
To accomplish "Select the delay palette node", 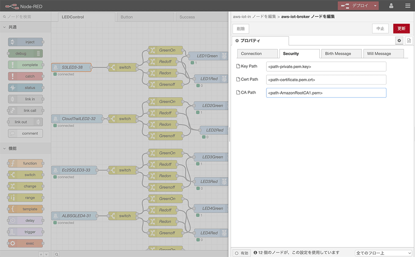I will click(25, 220).
